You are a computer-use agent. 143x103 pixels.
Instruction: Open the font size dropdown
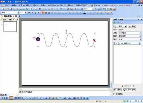25,13
